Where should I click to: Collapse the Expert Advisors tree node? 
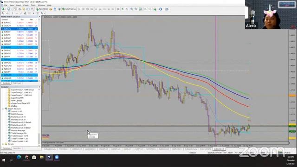tap(3, 109)
